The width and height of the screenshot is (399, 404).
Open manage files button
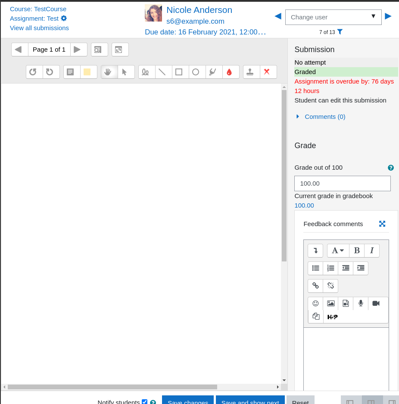315,317
